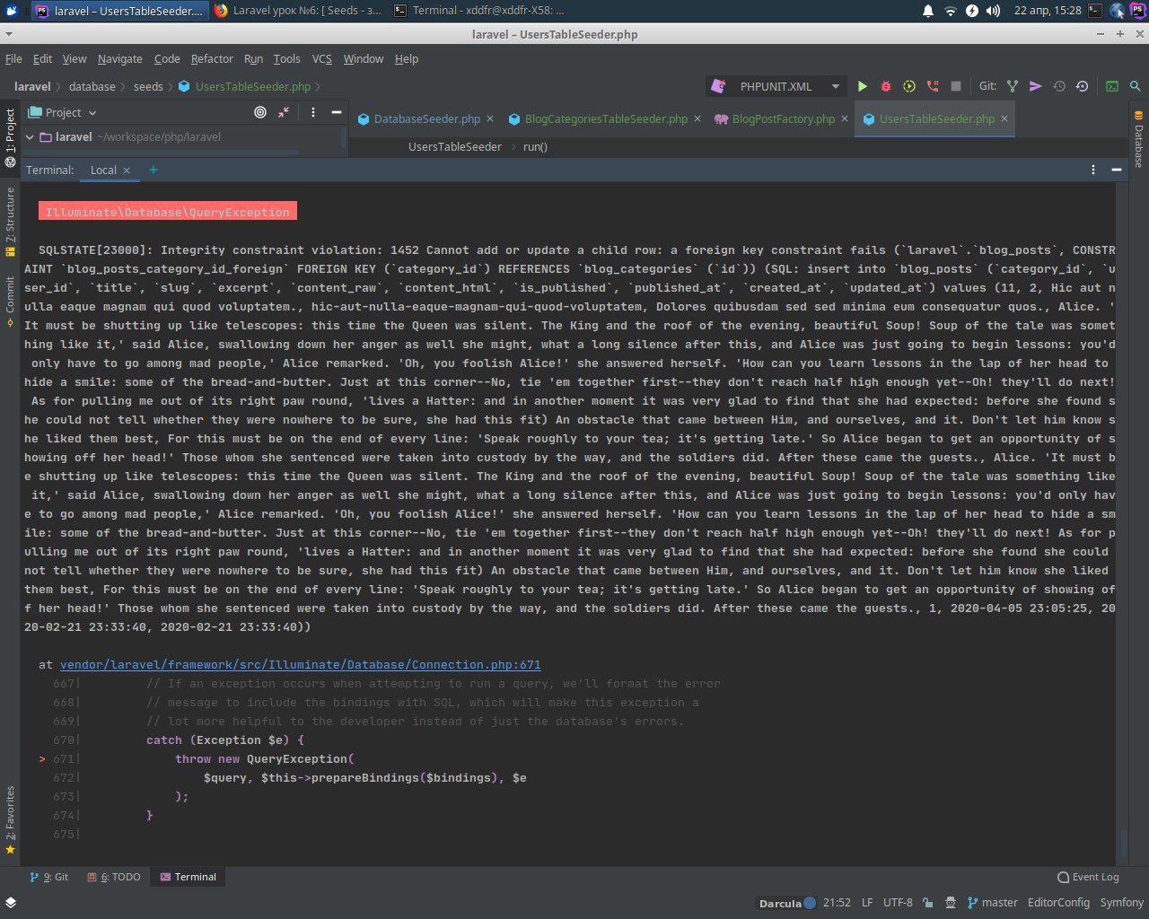Image resolution: width=1149 pixels, height=919 pixels.
Task: Click UsersTableSeeder editor breadcrumb
Action: tap(455, 146)
